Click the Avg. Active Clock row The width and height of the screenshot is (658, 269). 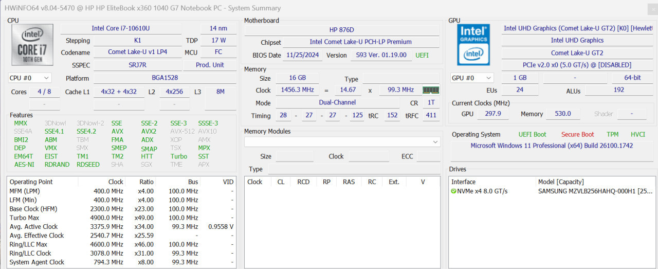(x=121, y=226)
